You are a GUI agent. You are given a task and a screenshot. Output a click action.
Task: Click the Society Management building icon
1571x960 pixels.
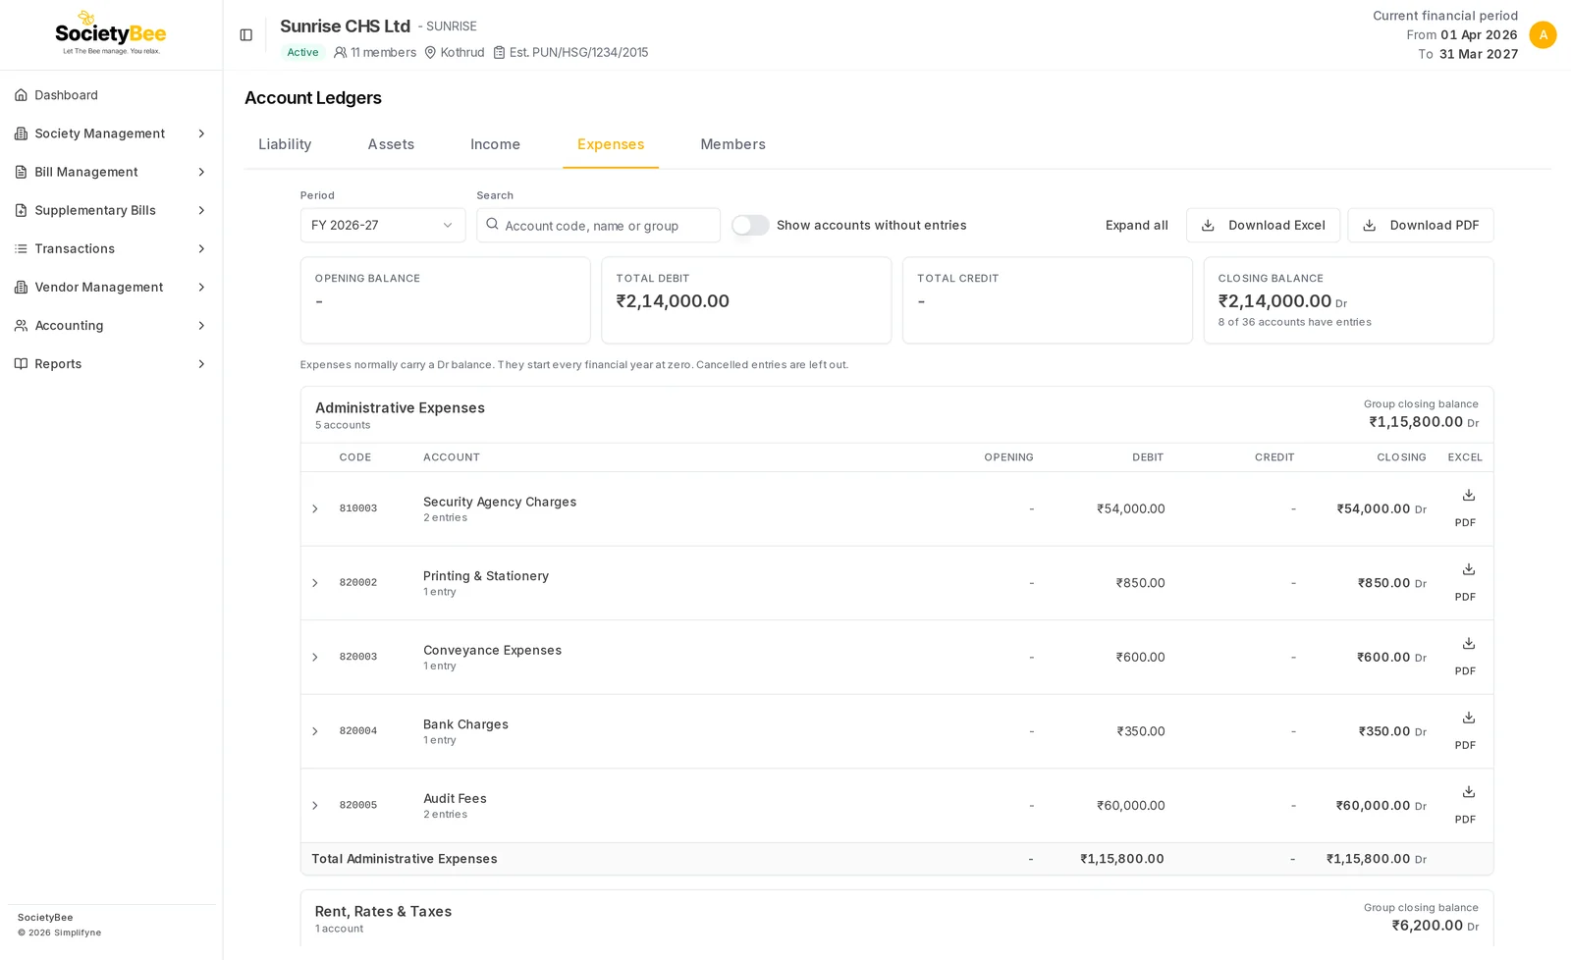21,133
